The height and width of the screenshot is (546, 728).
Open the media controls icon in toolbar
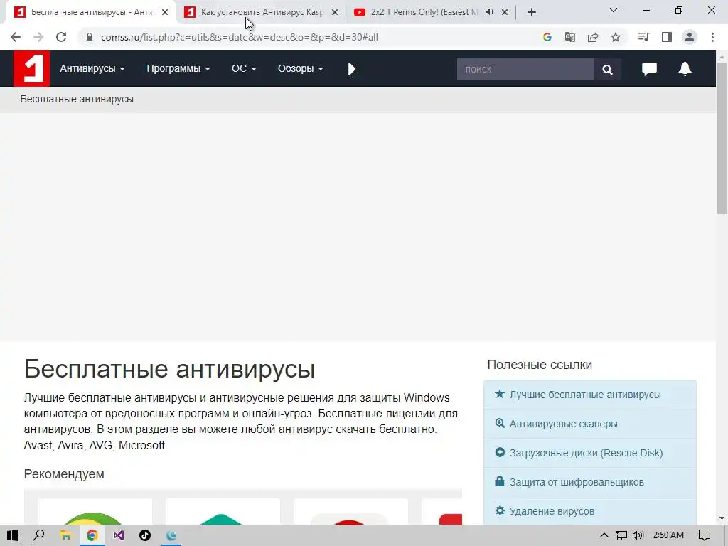(643, 37)
